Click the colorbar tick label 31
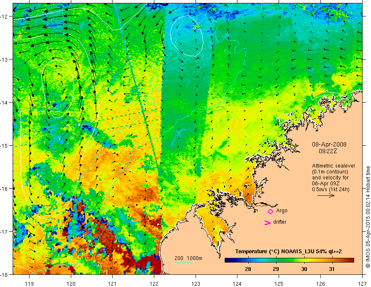 pyautogui.click(x=332, y=269)
